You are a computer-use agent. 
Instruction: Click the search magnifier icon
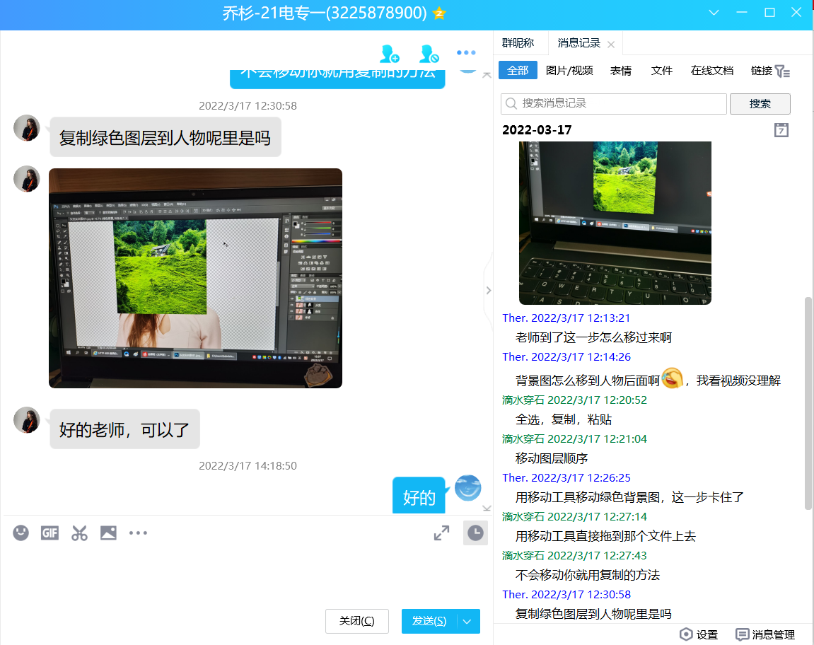(511, 104)
